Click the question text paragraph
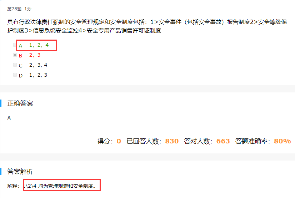The height and width of the screenshot is (198, 295). pos(147,26)
